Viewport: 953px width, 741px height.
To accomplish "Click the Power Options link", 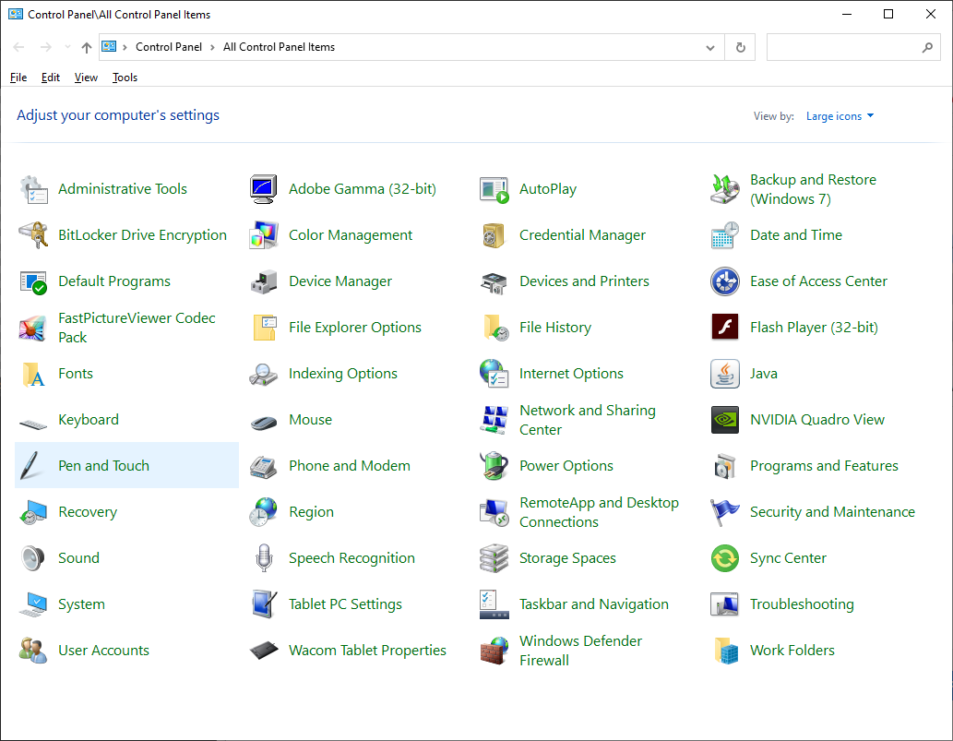I will click(566, 466).
